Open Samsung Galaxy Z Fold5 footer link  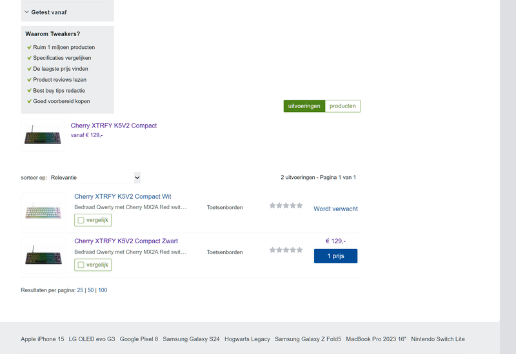click(x=308, y=339)
